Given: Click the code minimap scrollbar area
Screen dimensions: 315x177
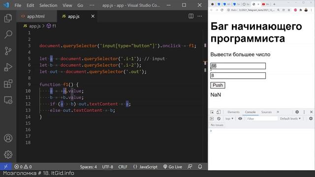Looking at the screenshot, I should 205,96.
